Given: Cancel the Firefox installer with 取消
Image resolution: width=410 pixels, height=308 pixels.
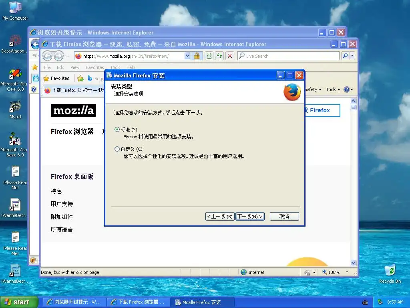Looking at the screenshot, I should coord(284,216).
